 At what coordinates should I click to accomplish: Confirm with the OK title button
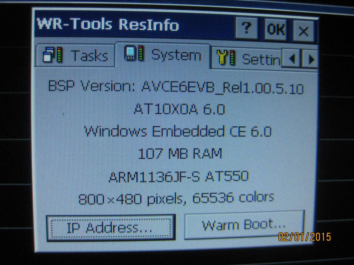click(276, 30)
